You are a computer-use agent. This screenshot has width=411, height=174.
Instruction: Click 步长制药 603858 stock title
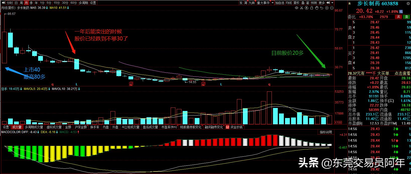click(x=378, y=4)
